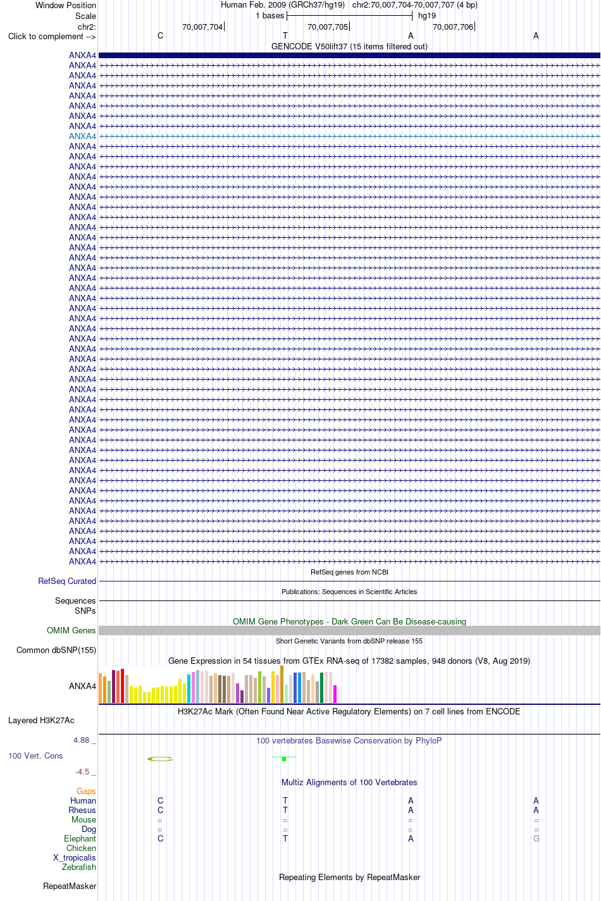601x901 pixels.
Task: Click the 4.88 PhyloP upper value
Action: click(x=85, y=740)
